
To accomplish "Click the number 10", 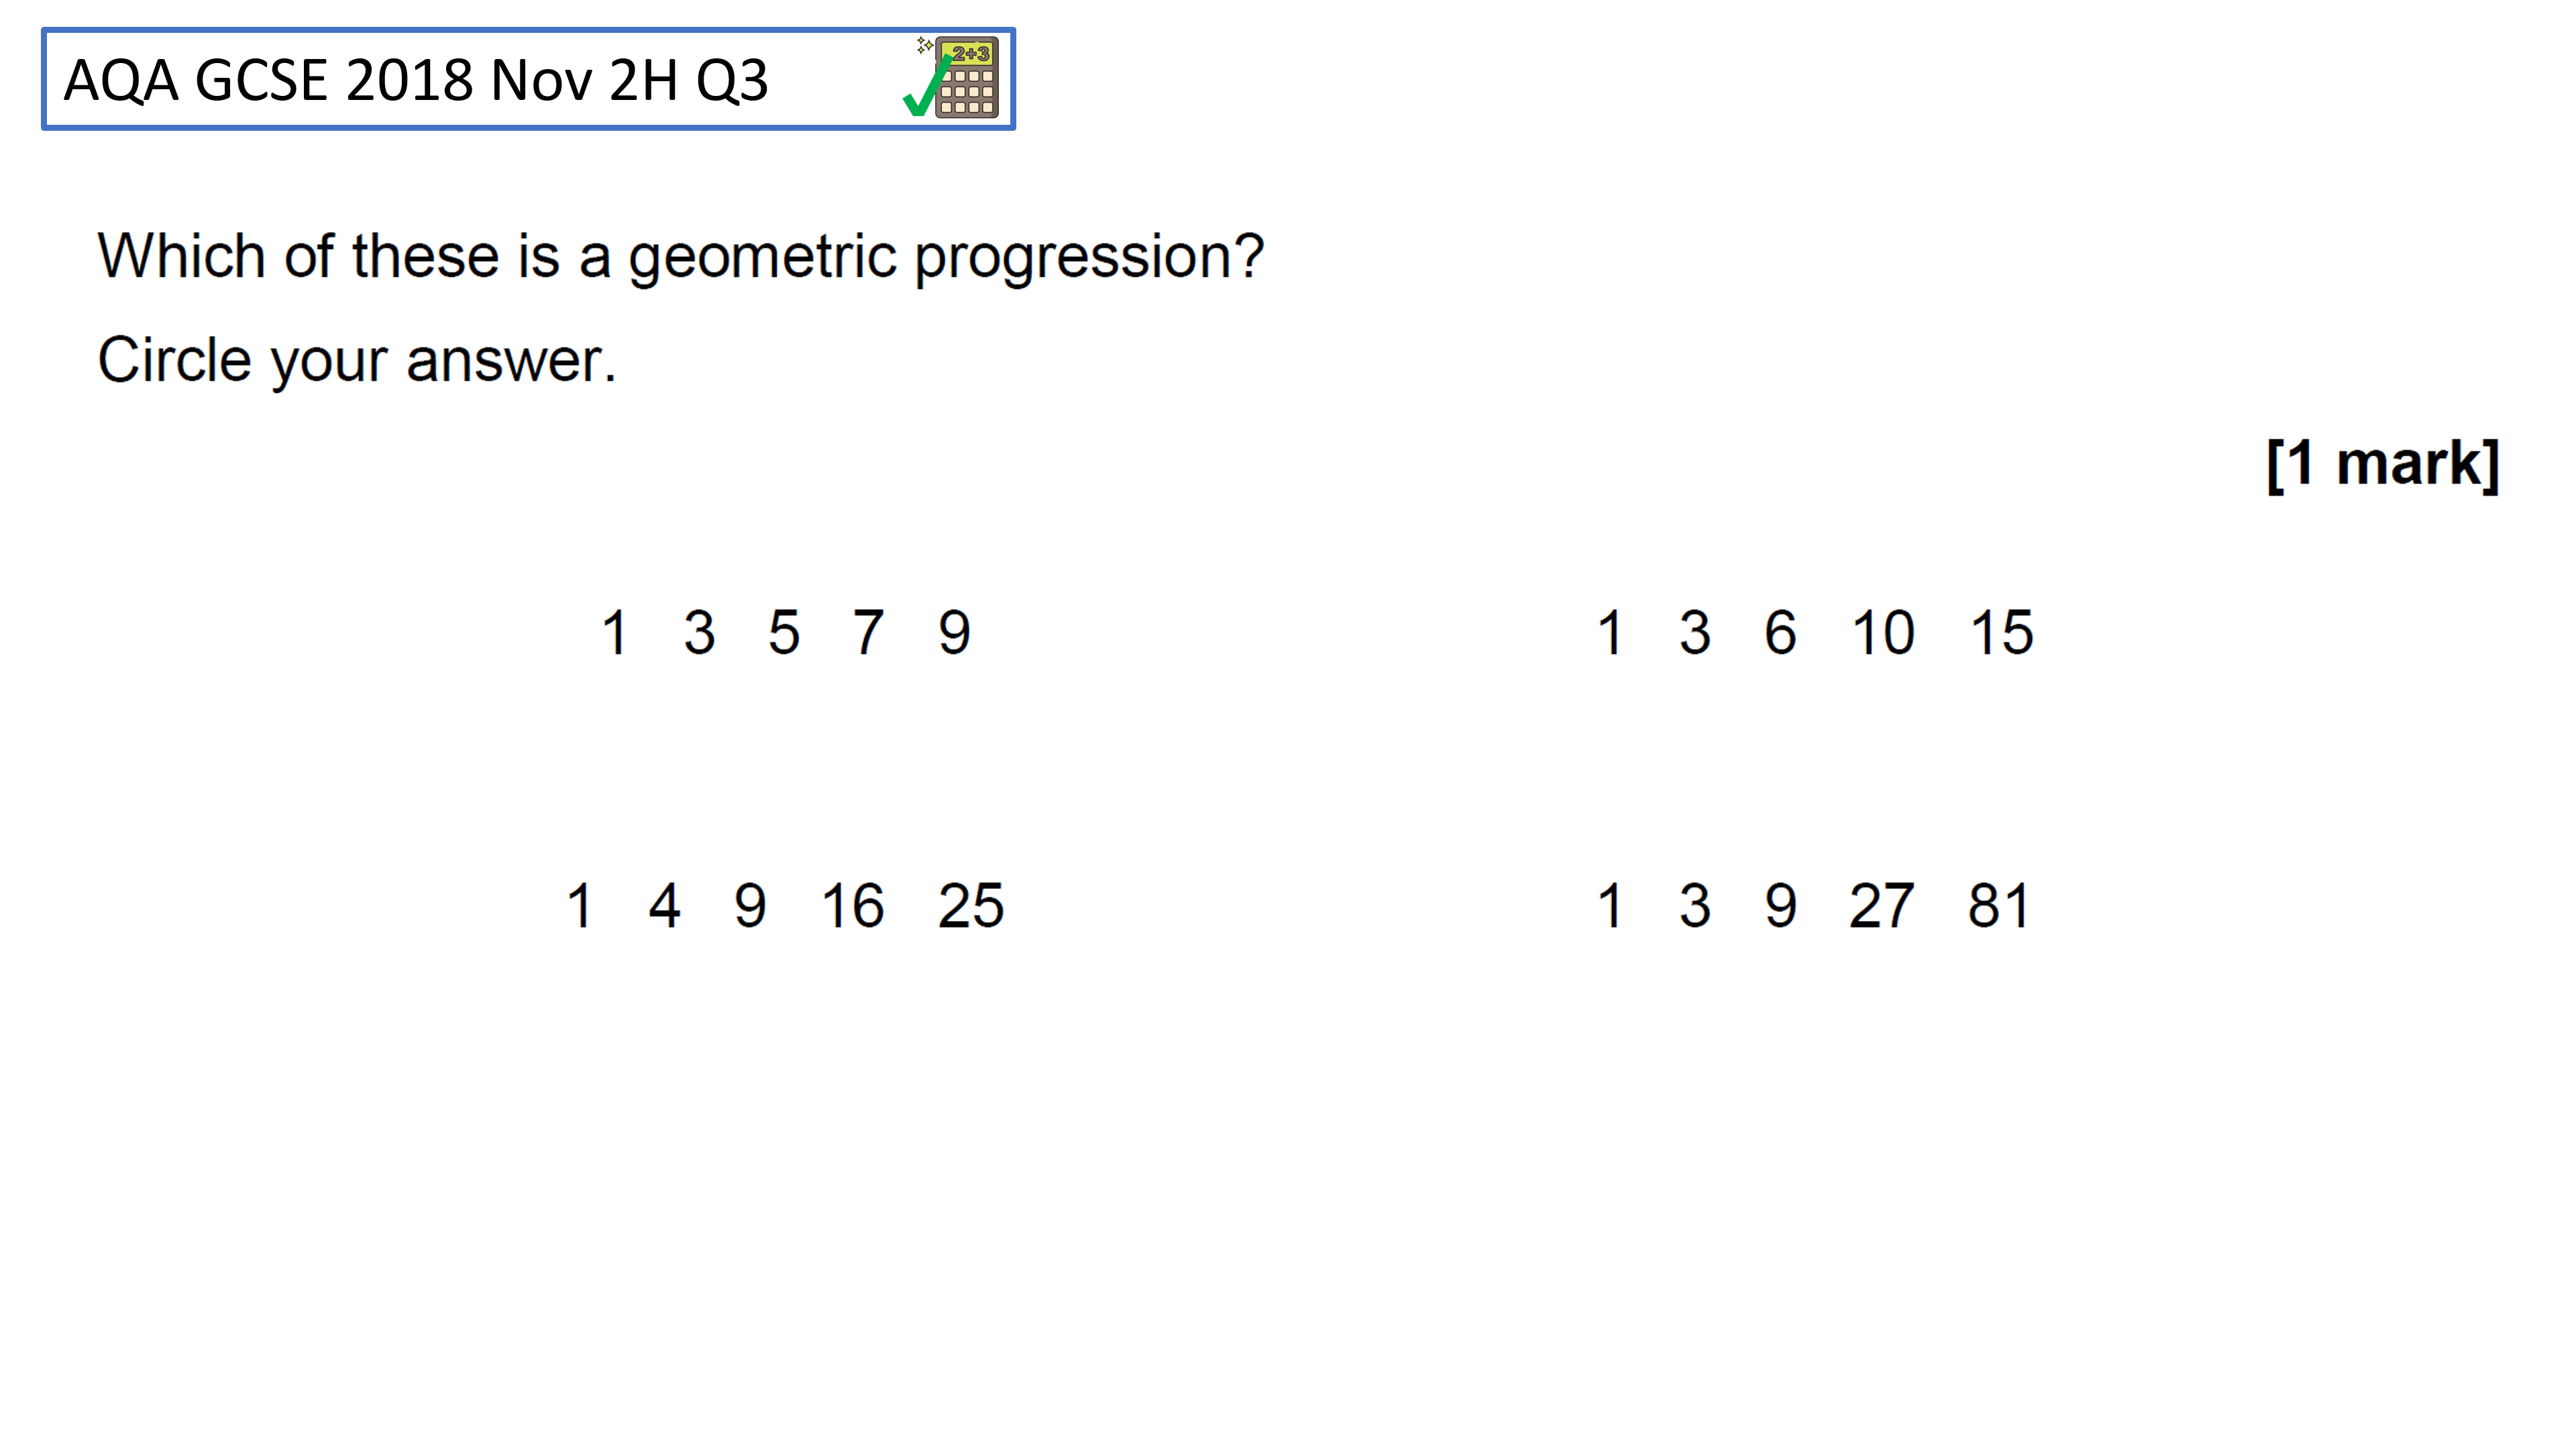I will pos(1883,632).
